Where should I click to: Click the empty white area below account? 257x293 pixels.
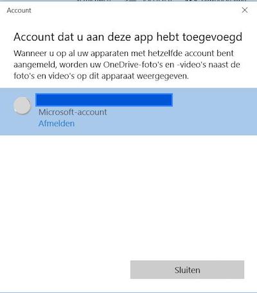[x=128, y=193]
